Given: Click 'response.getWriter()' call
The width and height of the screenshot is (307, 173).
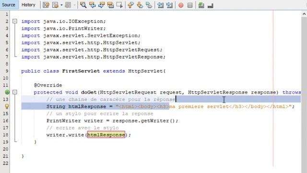Looking at the screenshot, I should click(x=144, y=121).
